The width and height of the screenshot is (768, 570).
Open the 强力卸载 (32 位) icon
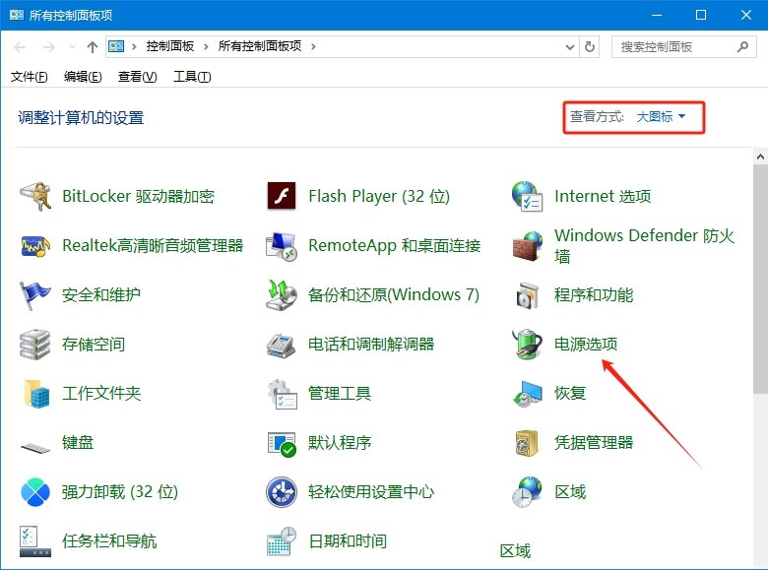point(35,492)
